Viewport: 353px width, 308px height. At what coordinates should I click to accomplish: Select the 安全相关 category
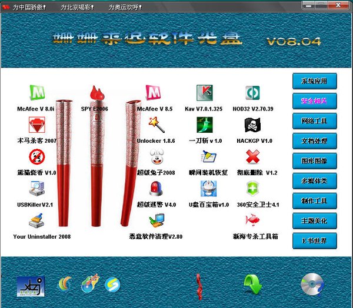tap(315, 101)
